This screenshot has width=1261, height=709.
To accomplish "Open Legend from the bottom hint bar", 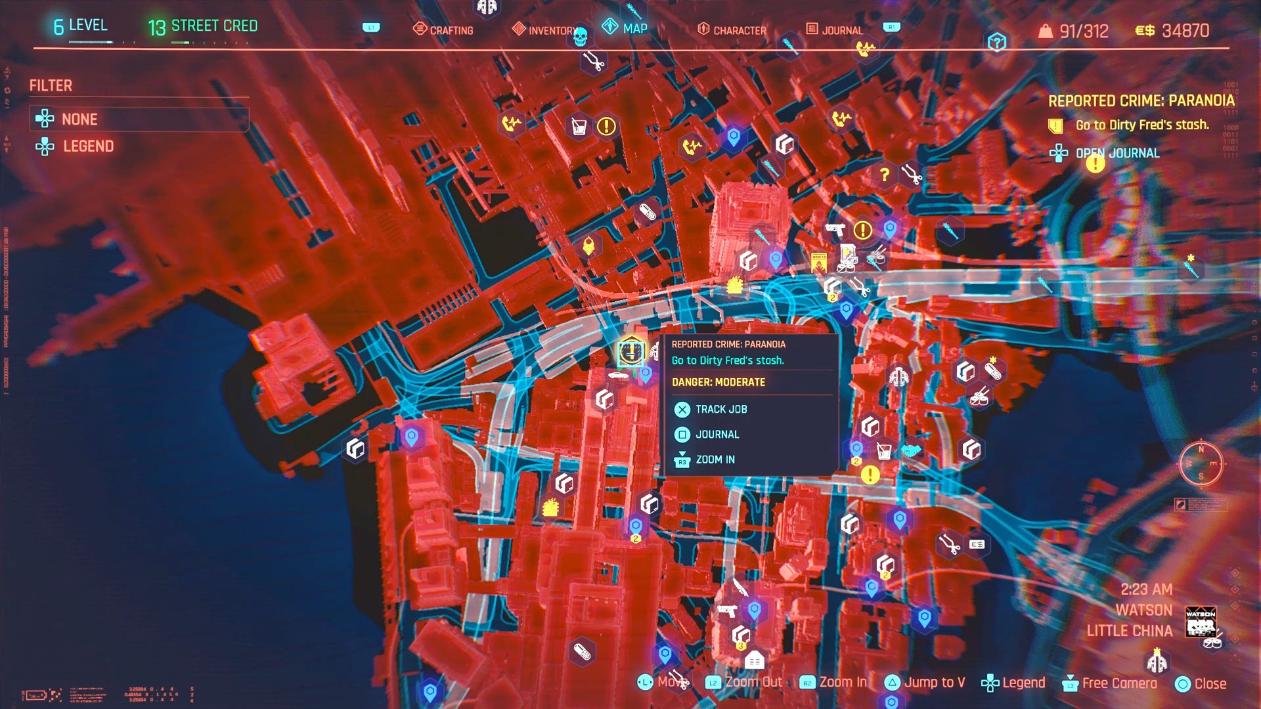I will [1013, 683].
